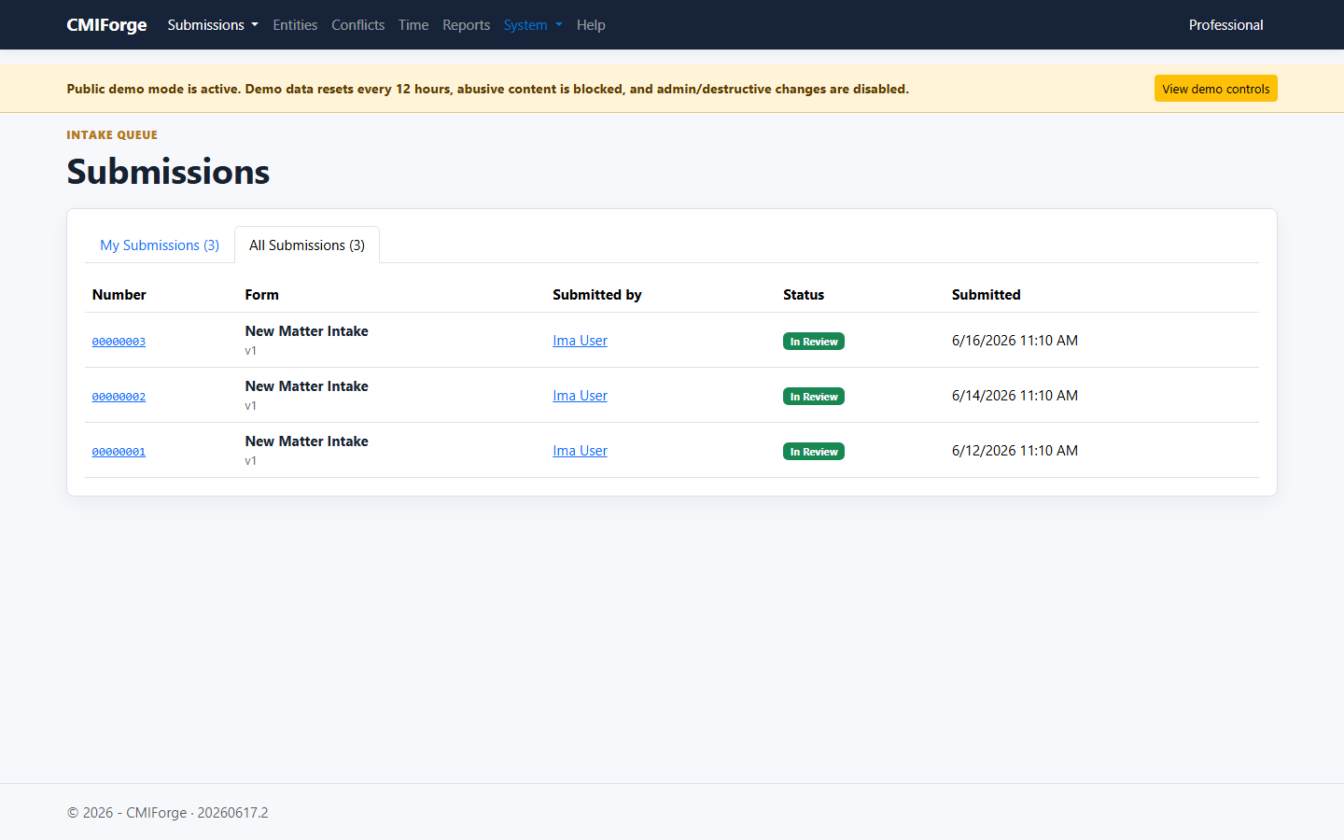Click View demo controls button
The width and height of the screenshot is (1344, 840).
pyautogui.click(x=1215, y=89)
